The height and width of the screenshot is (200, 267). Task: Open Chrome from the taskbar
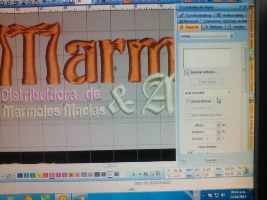pos(81,197)
